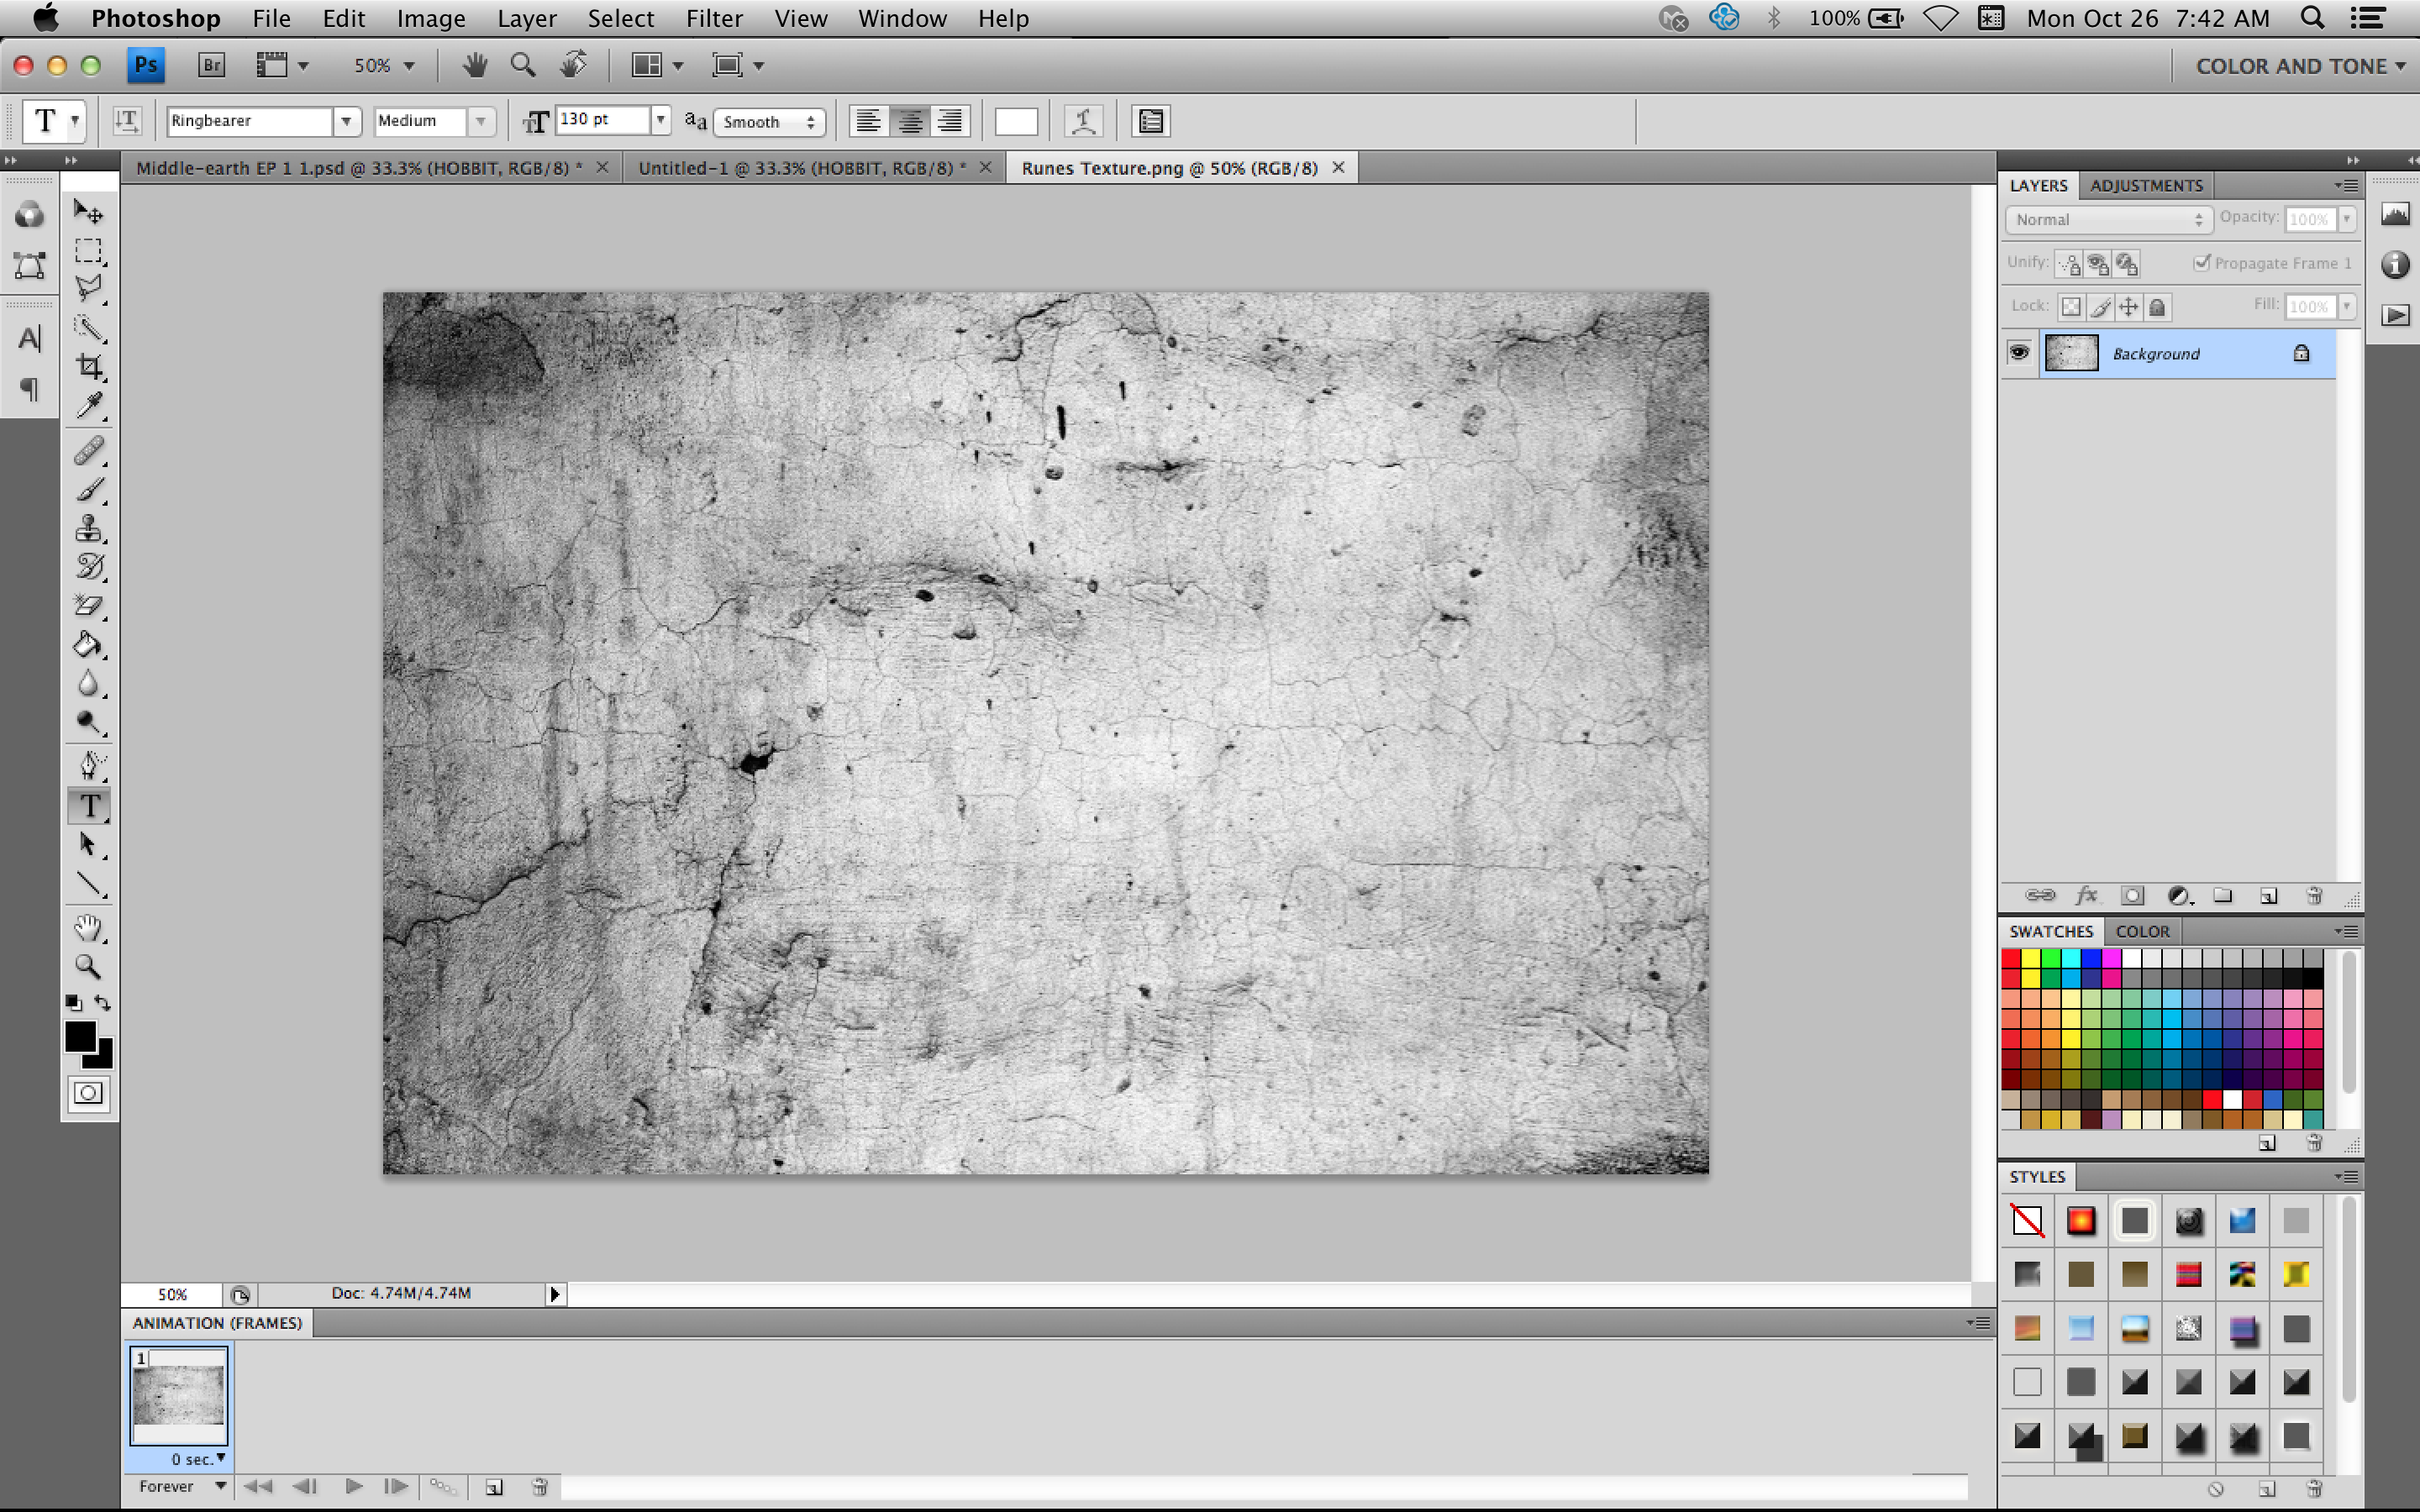Screen dimensions: 2420x1512
Task: Open the Smooth anti-aliasing dropdown
Action: pos(768,121)
